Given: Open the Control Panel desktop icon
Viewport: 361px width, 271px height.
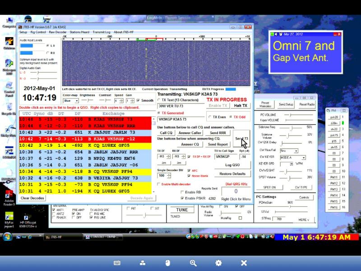Looking at the screenshot, I should pyautogui.click(x=9, y=89).
